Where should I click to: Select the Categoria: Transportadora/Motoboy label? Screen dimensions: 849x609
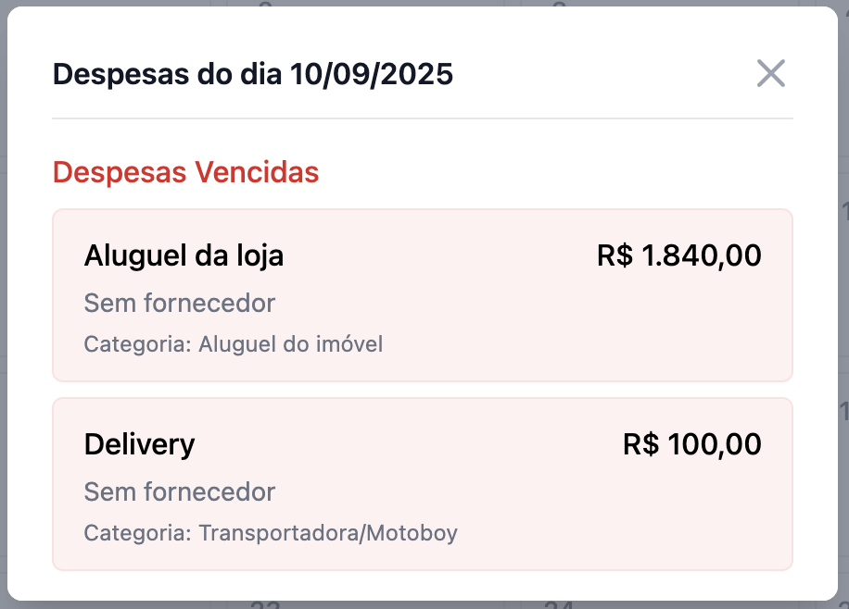click(x=271, y=534)
